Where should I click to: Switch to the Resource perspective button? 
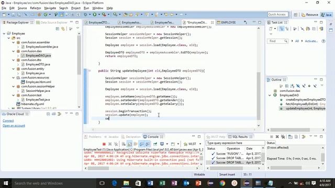(x=310, y=15)
